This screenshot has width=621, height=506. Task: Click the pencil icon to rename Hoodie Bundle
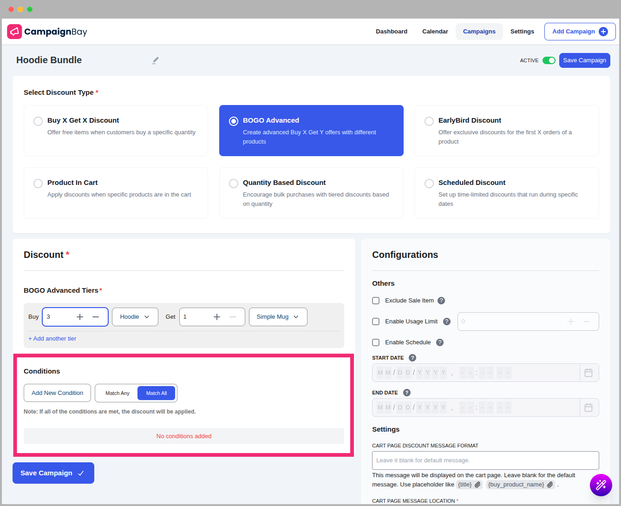(155, 60)
